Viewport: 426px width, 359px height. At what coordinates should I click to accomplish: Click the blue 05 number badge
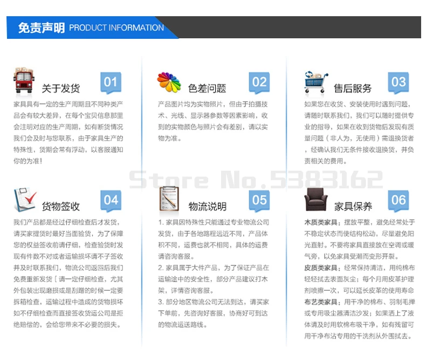259,201
